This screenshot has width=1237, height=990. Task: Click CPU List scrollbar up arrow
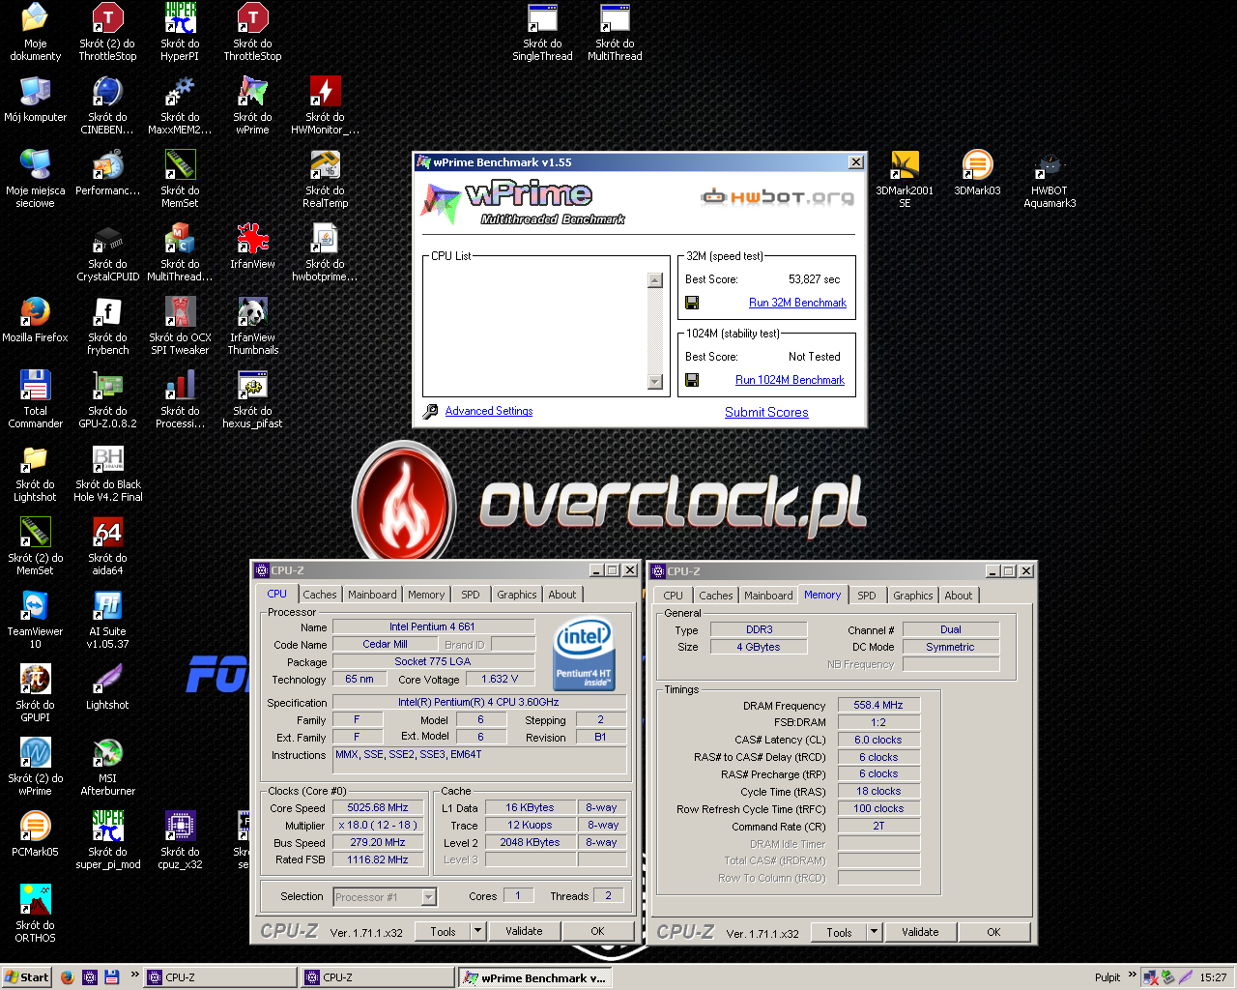655,280
